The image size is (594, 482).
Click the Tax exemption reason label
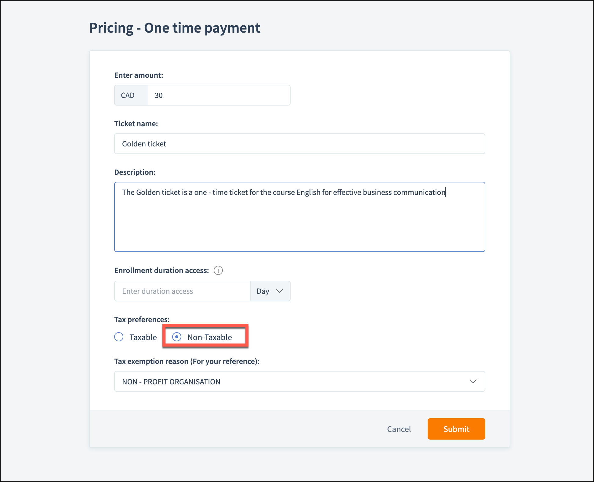187,361
